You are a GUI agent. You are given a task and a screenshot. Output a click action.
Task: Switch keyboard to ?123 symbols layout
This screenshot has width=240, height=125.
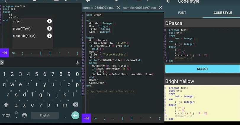click(6, 115)
